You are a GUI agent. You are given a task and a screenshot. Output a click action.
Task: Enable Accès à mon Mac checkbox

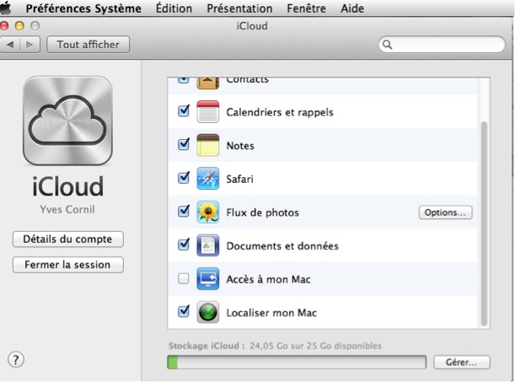(183, 279)
